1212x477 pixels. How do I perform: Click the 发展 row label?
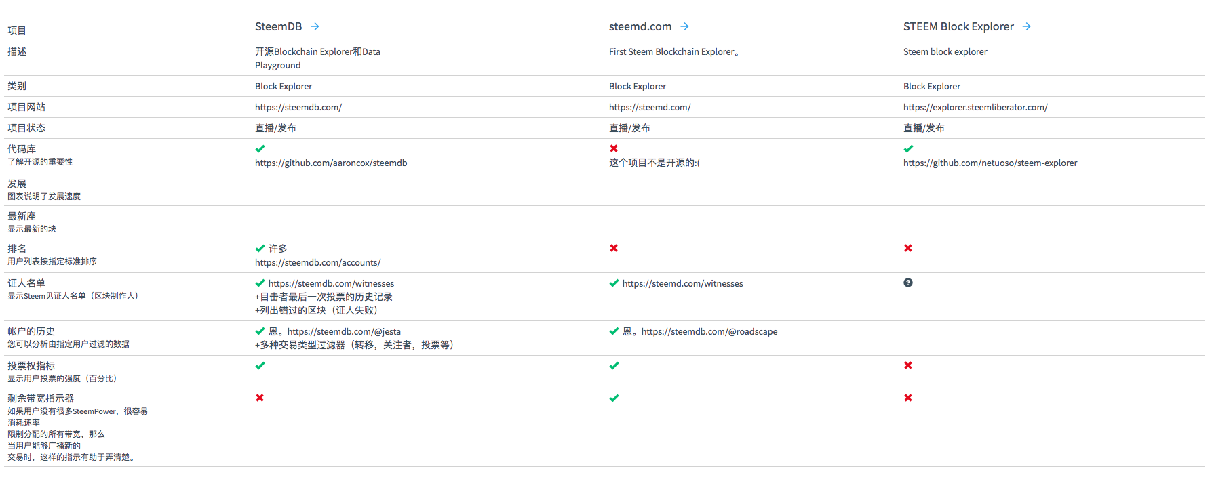click(x=17, y=184)
